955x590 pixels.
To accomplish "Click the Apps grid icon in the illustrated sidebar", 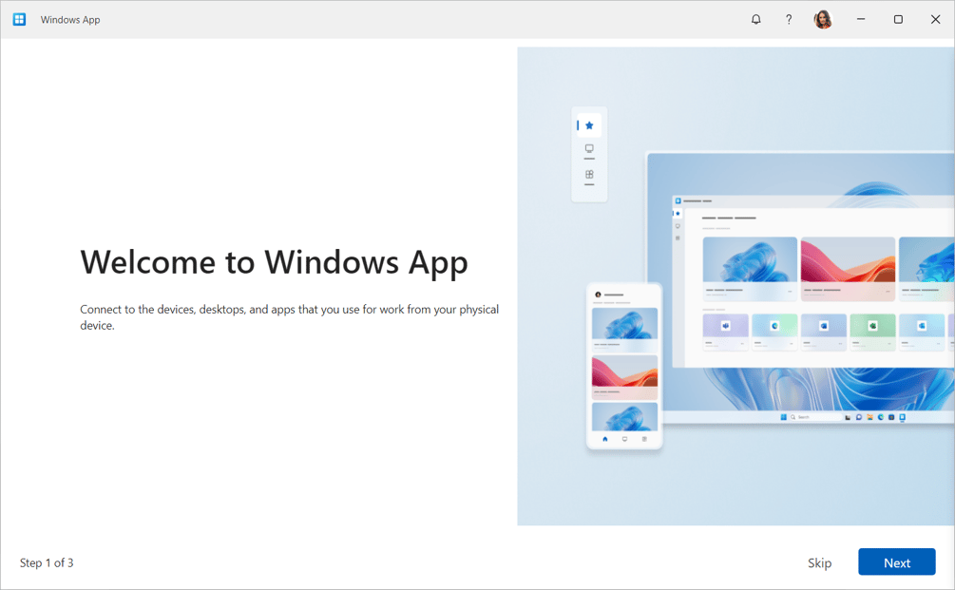I will coord(588,174).
